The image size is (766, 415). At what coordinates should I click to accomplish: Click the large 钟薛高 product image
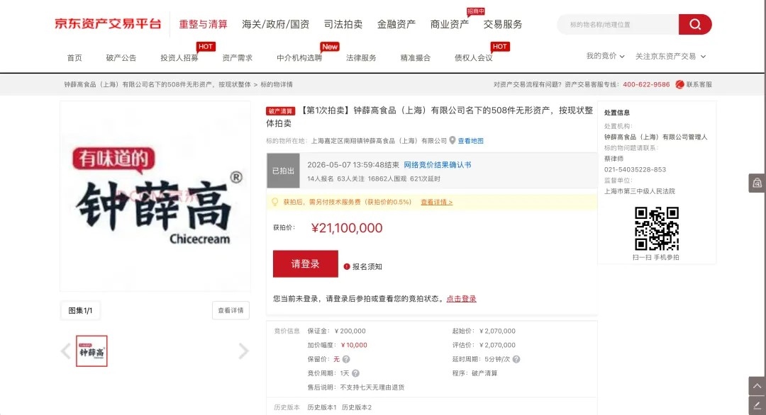(x=155, y=197)
